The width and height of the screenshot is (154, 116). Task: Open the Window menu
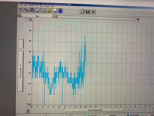tap(47, 6)
